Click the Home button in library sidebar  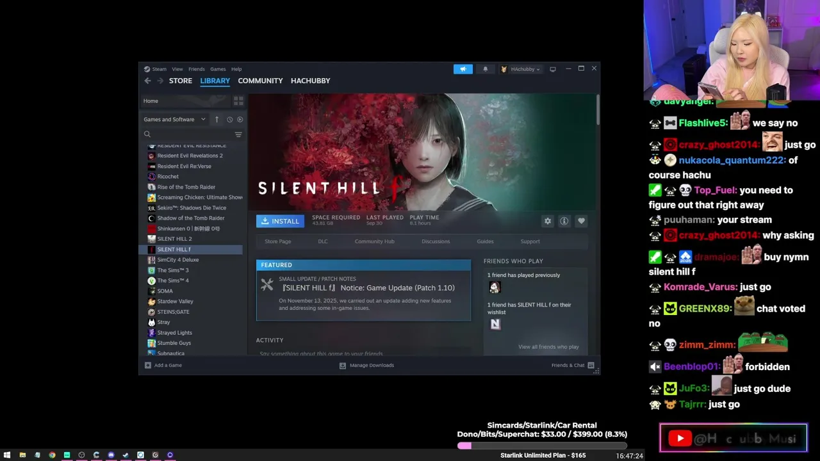(185, 101)
